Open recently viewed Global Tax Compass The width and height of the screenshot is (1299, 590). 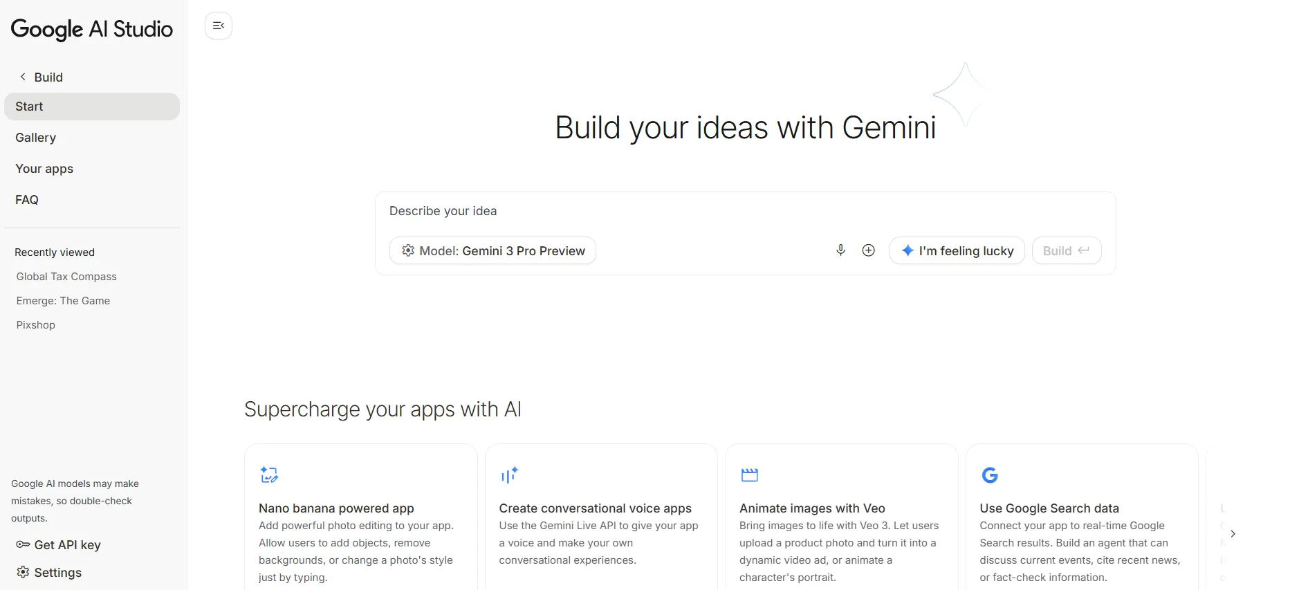click(x=66, y=277)
